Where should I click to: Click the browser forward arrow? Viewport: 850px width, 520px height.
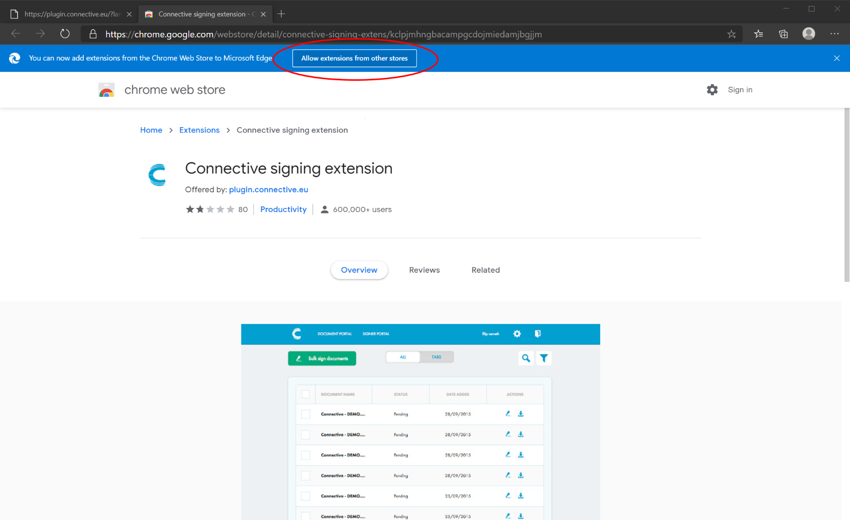(40, 34)
